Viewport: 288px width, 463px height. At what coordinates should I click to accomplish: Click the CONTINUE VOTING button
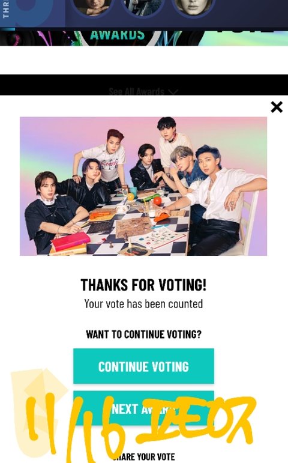144,366
